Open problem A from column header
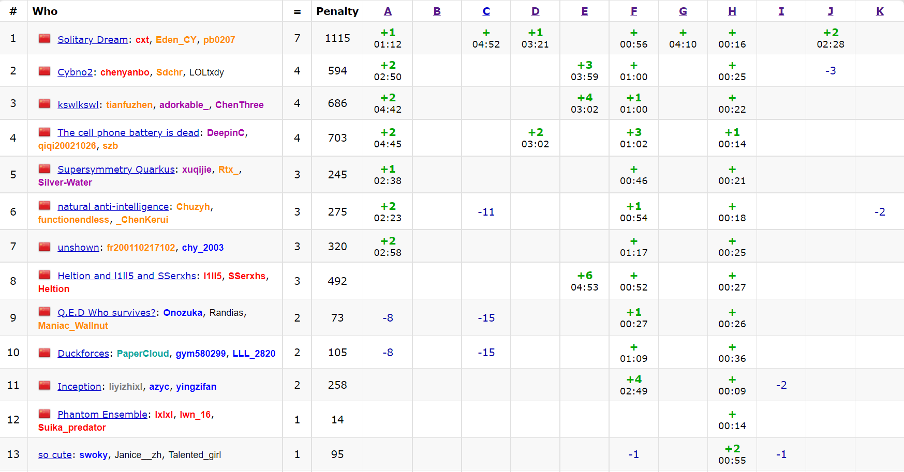Viewport: 904px width, 472px height. (388, 11)
